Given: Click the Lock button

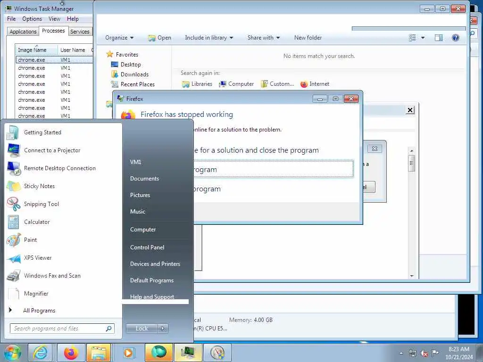Looking at the screenshot, I should click(x=142, y=329).
